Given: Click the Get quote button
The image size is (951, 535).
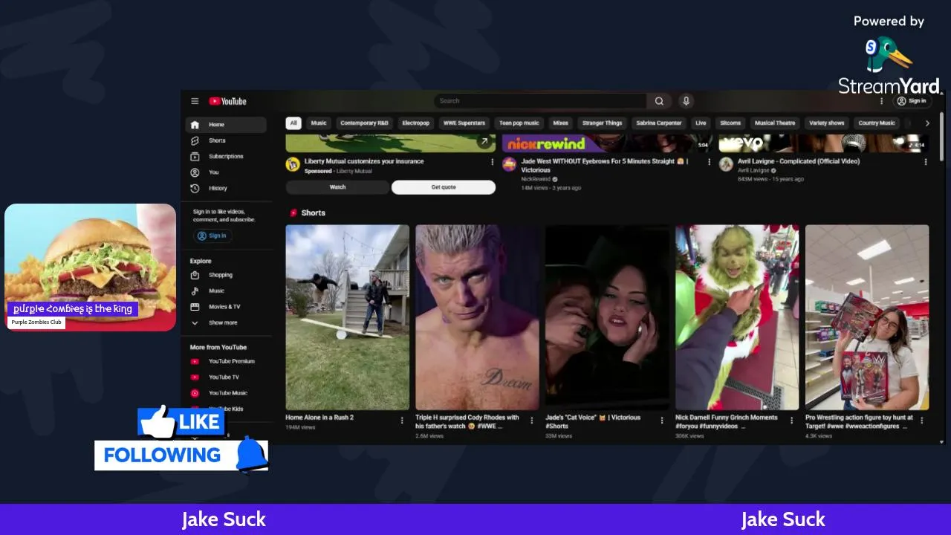Looking at the screenshot, I should pos(444,187).
